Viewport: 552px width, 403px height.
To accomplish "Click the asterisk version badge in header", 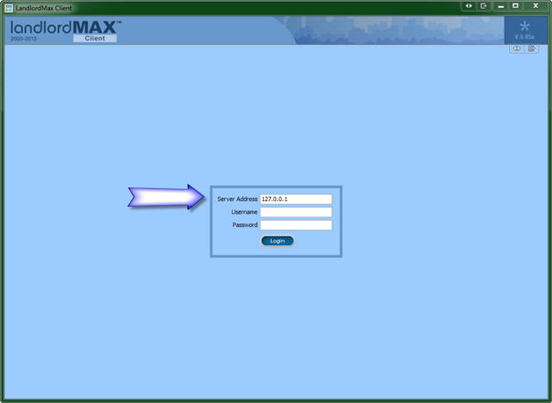I will click(x=524, y=30).
